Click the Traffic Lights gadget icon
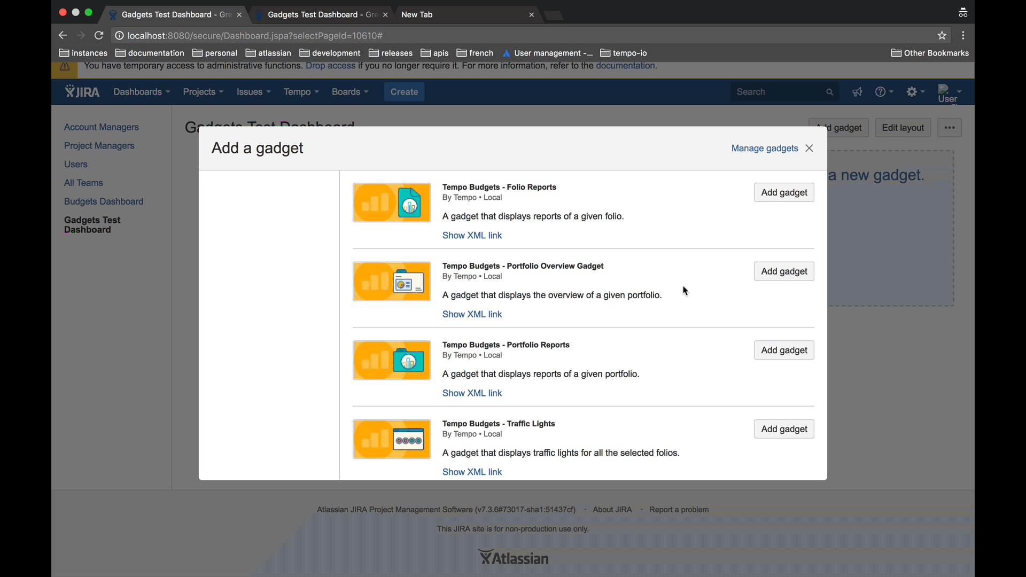The width and height of the screenshot is (1026, 577). click(x=391, y=439)
